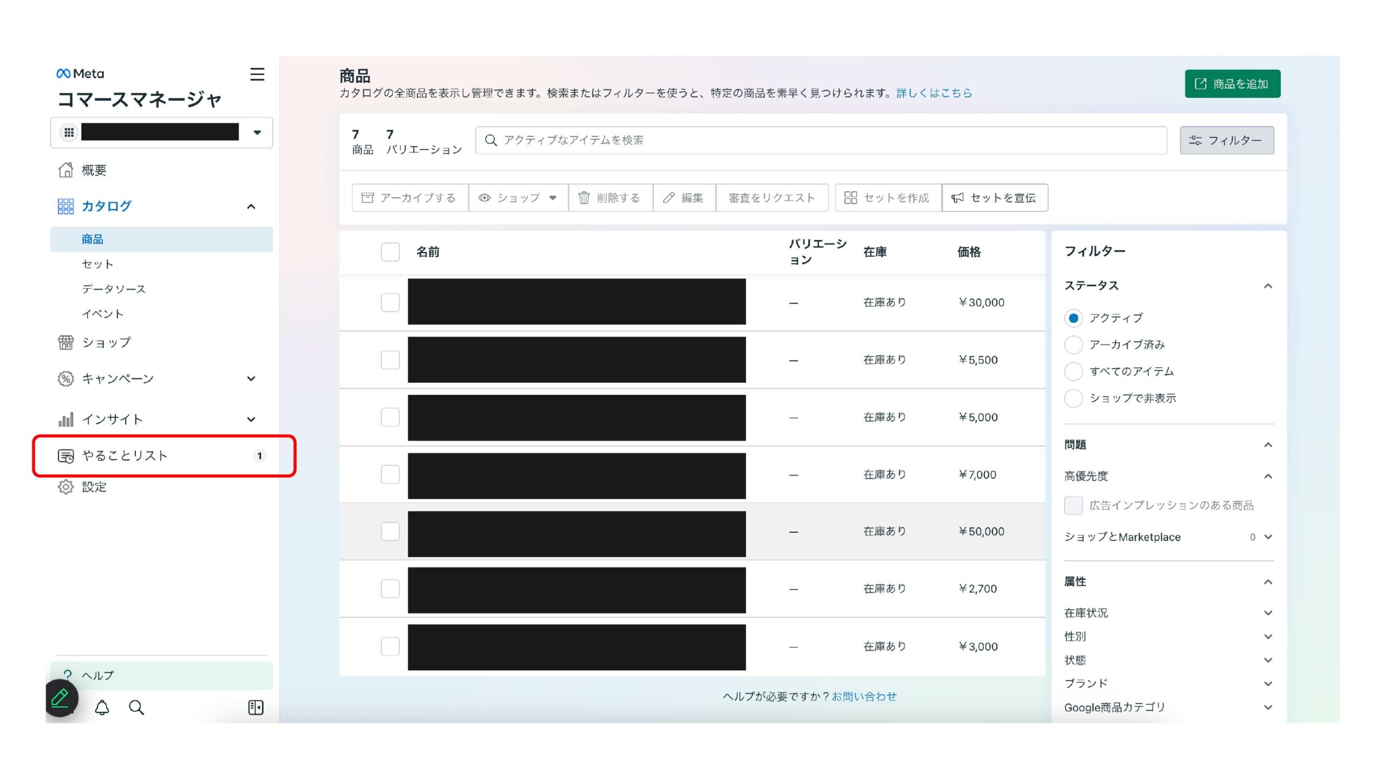Click the 削除する trash button
Viewport: 1386px width, 779px height.
tap(610, 198)
